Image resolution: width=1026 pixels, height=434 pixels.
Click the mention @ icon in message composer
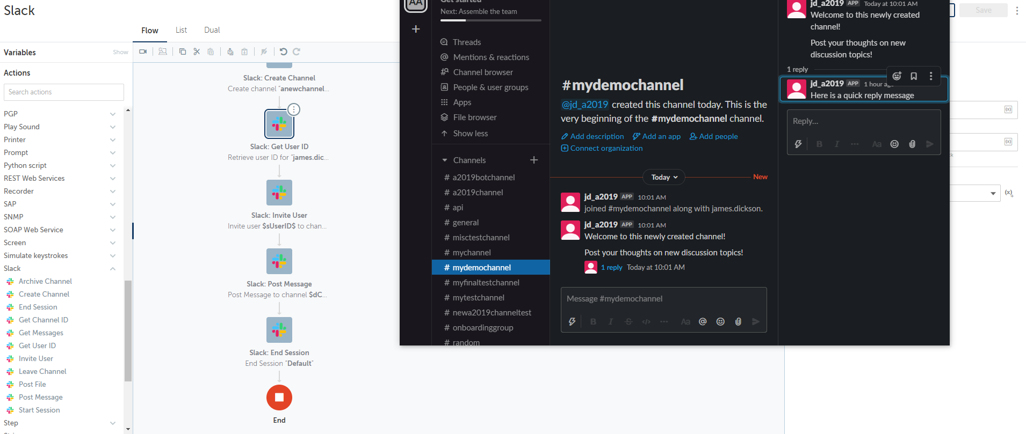703,321
